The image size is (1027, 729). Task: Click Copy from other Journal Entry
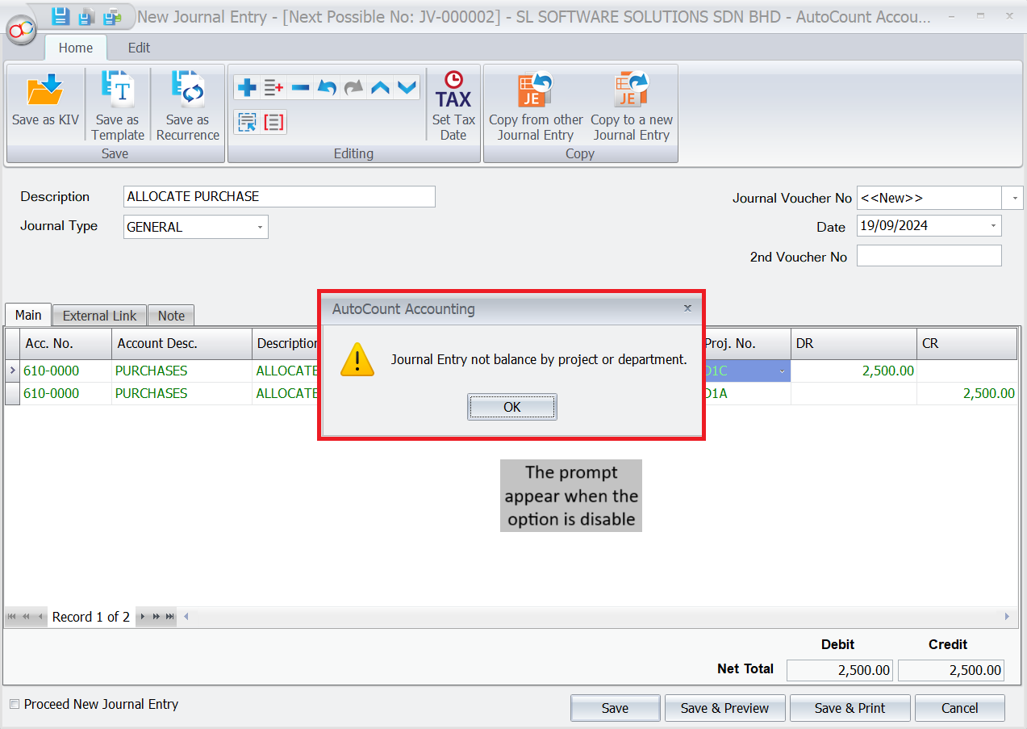point(536,90)
